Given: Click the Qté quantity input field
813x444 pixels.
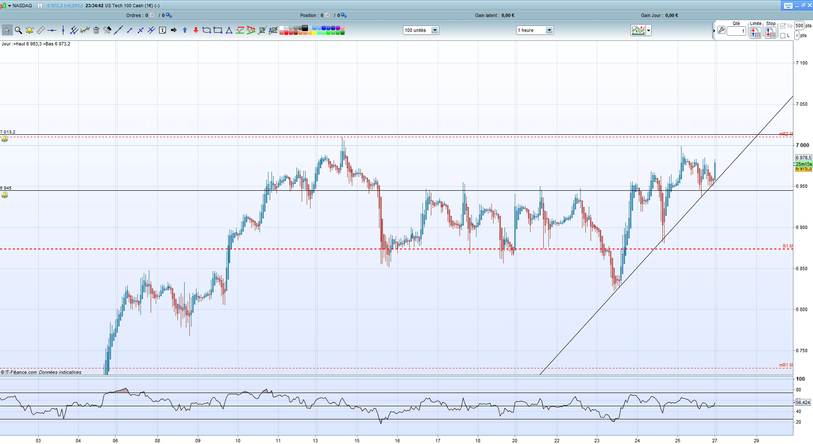Looking at the screenshot, I should click(x=736, y=31).
